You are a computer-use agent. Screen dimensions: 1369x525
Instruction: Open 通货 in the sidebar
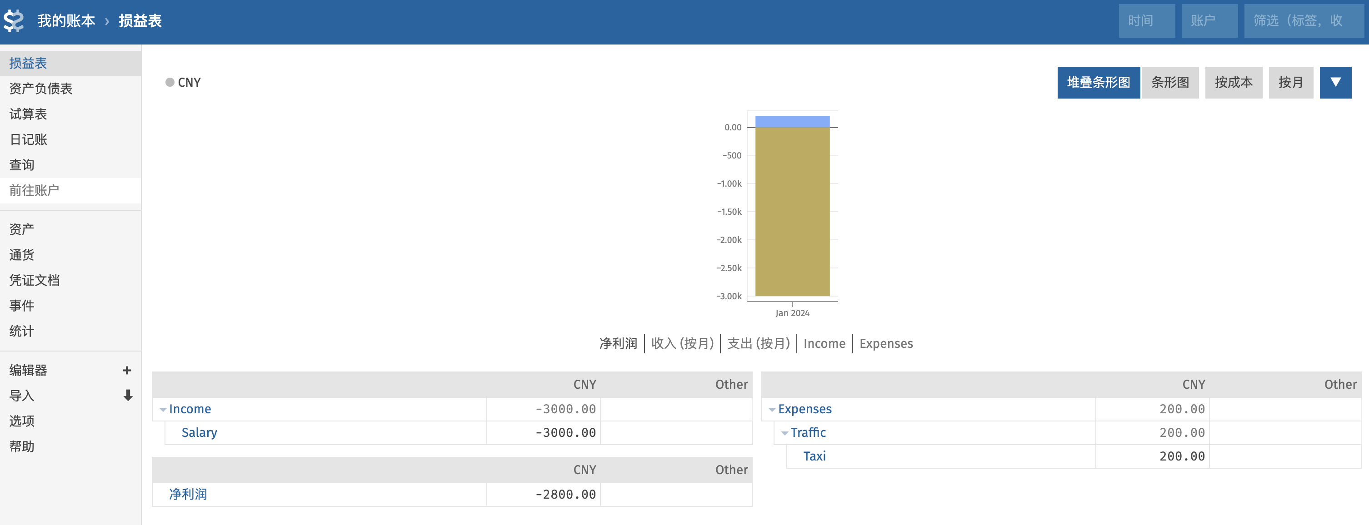click(70, 255)
